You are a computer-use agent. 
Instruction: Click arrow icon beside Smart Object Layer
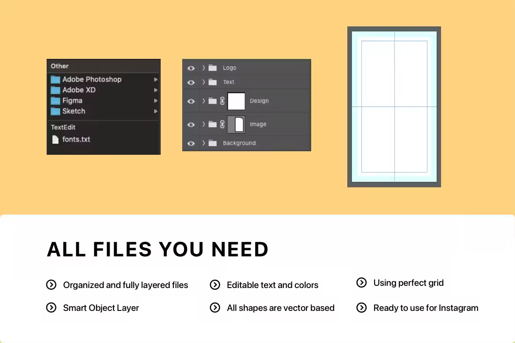click(x=51, y=307)
